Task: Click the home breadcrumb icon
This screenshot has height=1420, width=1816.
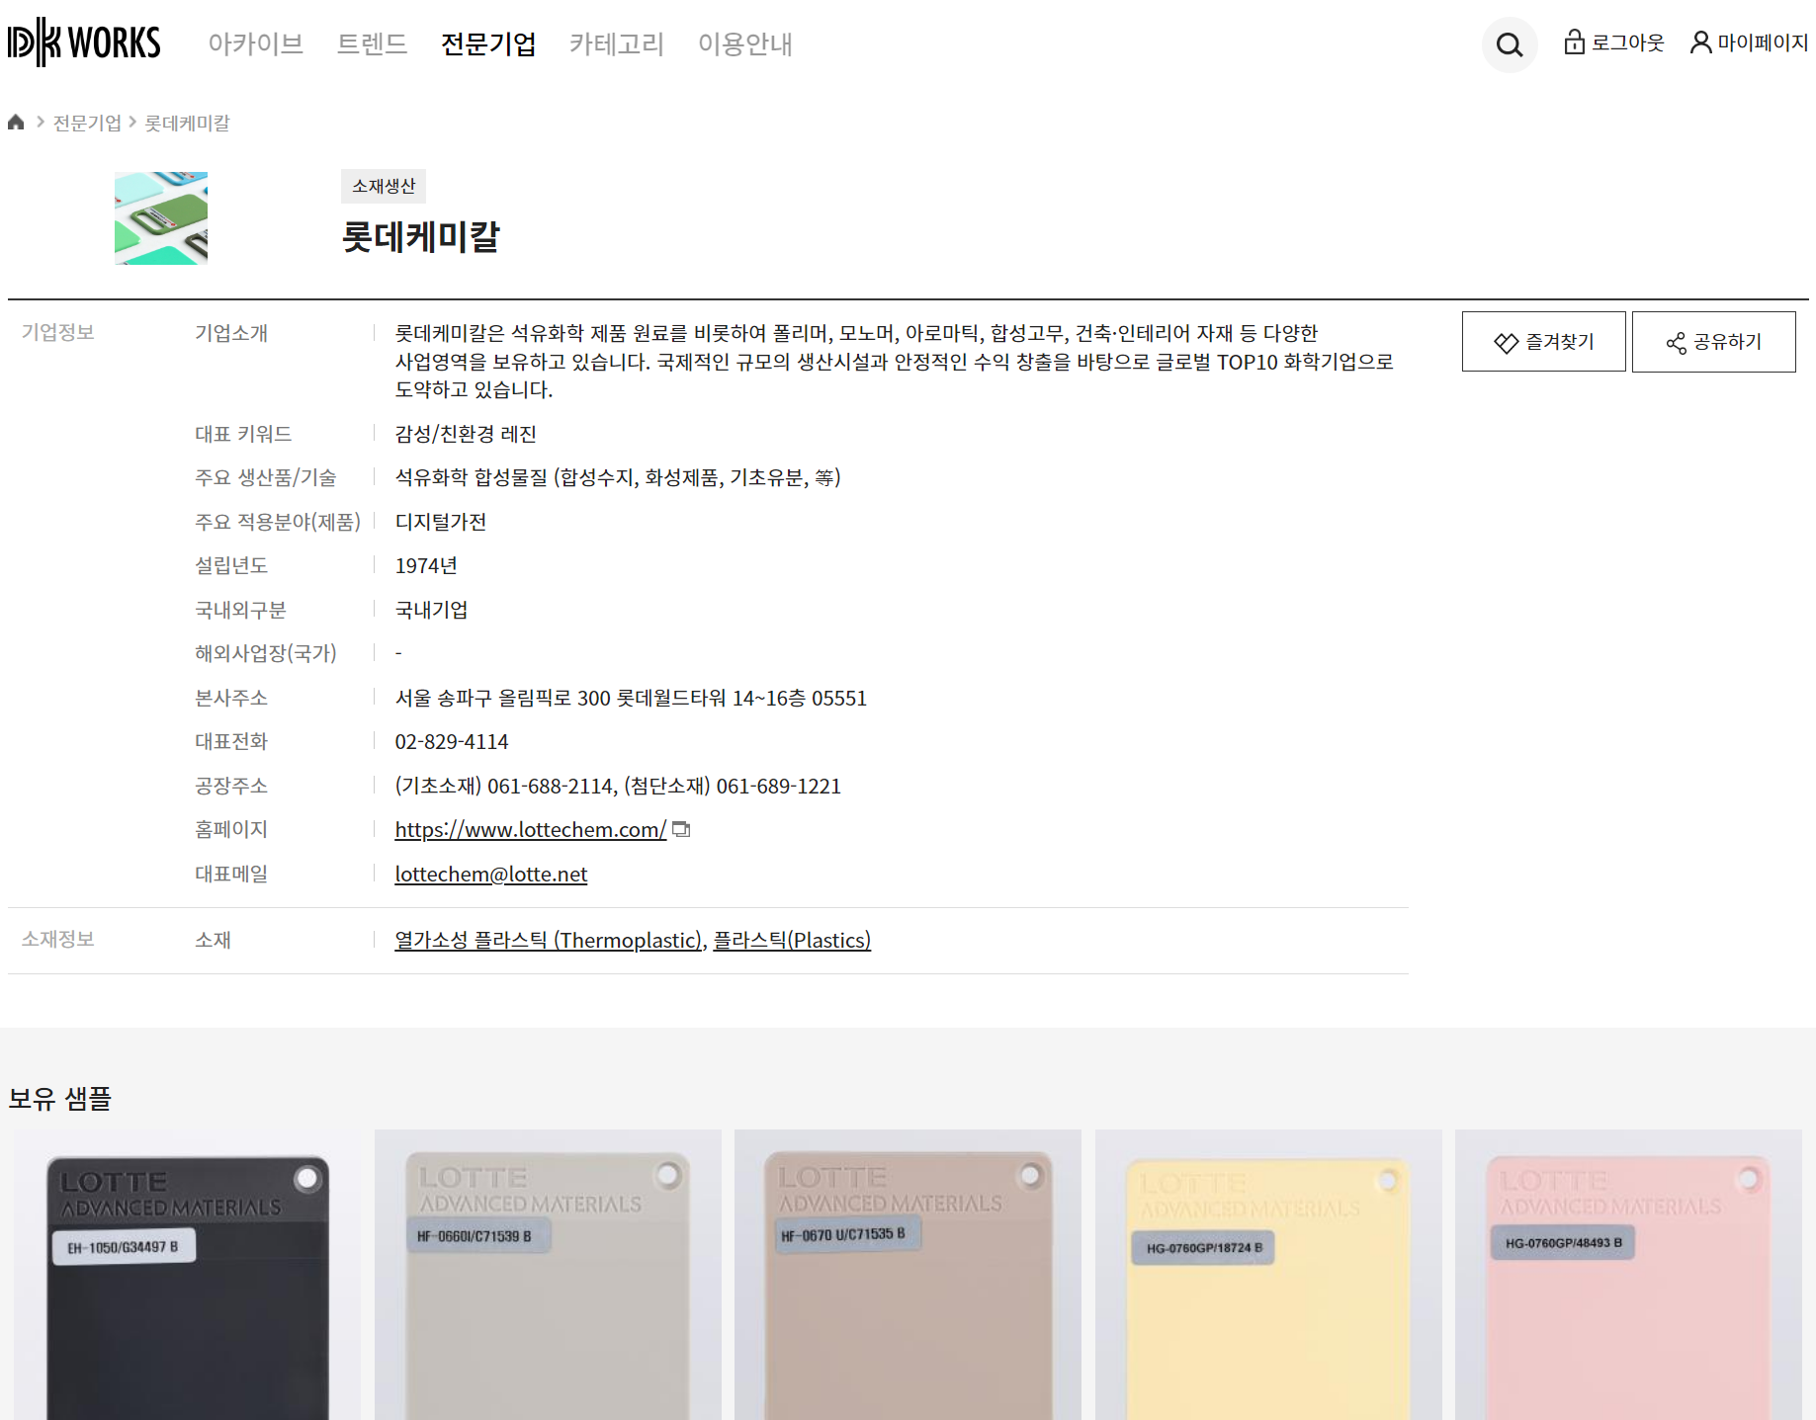Action: [x=16, y=123]
